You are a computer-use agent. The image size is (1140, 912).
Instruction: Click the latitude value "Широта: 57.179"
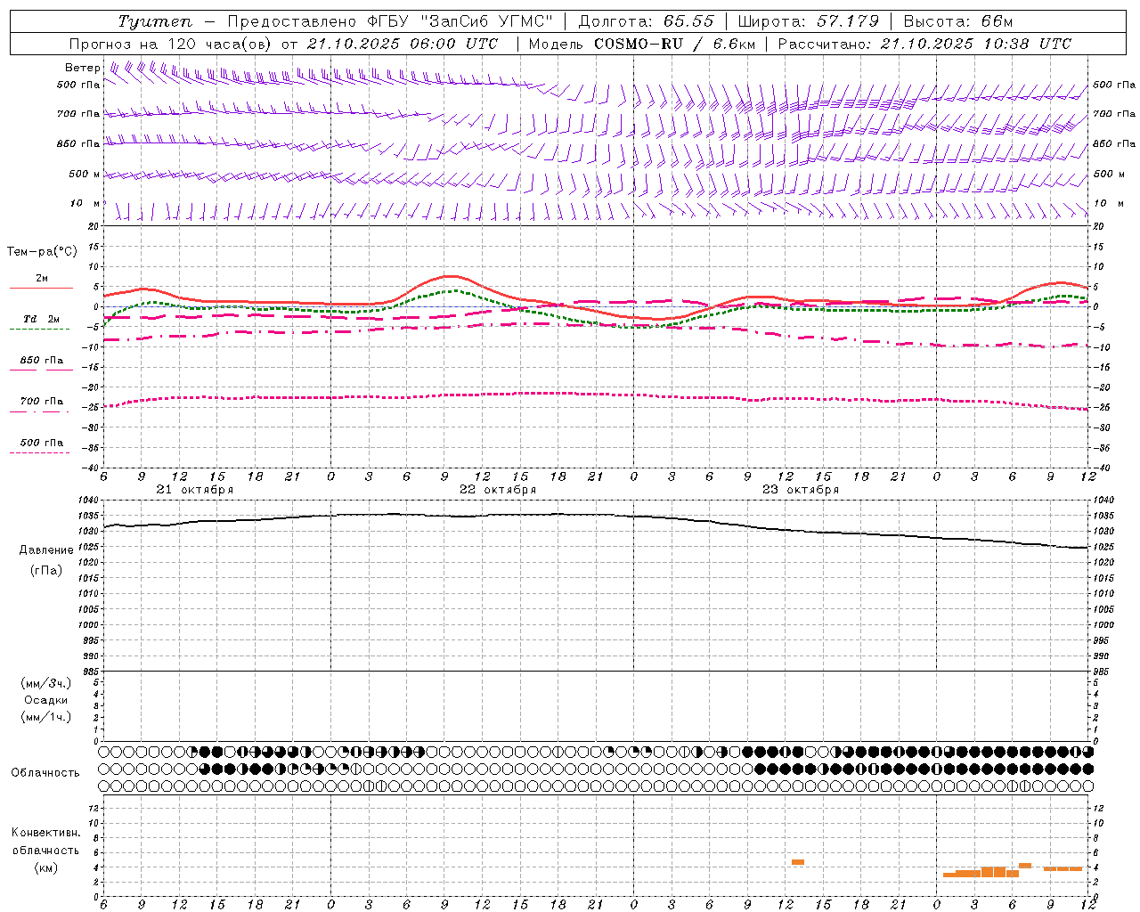809,21
